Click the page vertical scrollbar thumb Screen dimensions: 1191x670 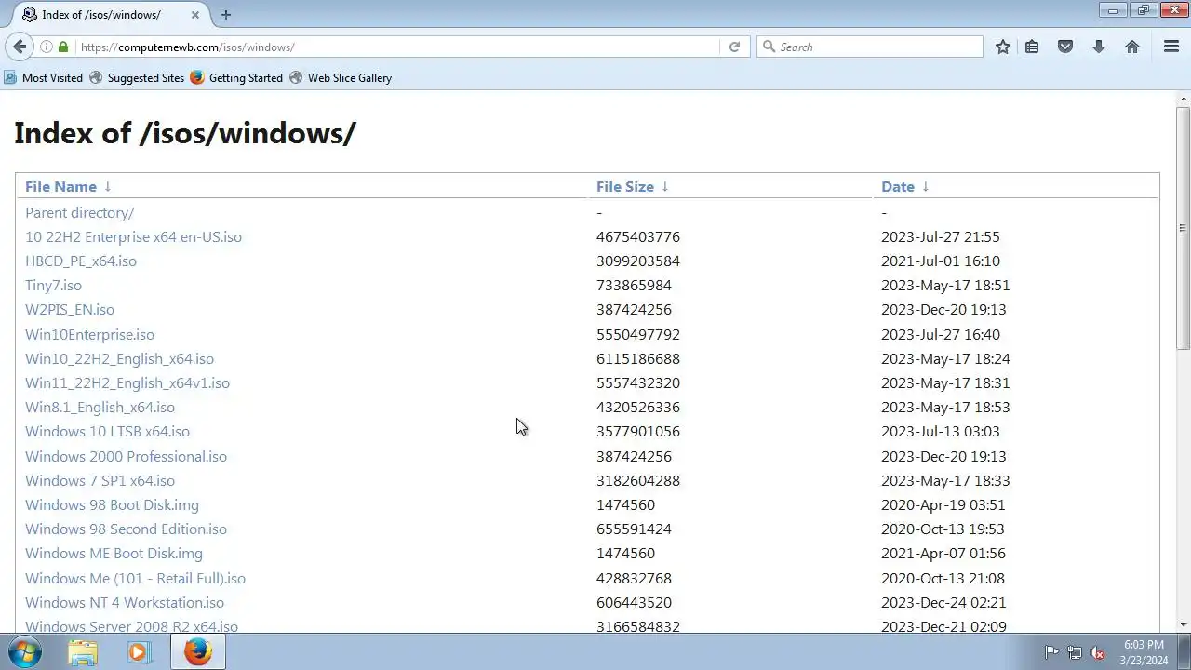pyautogui.click(x=1183, y=229)
